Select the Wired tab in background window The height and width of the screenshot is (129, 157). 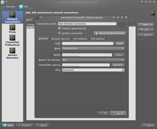[29, 19]
